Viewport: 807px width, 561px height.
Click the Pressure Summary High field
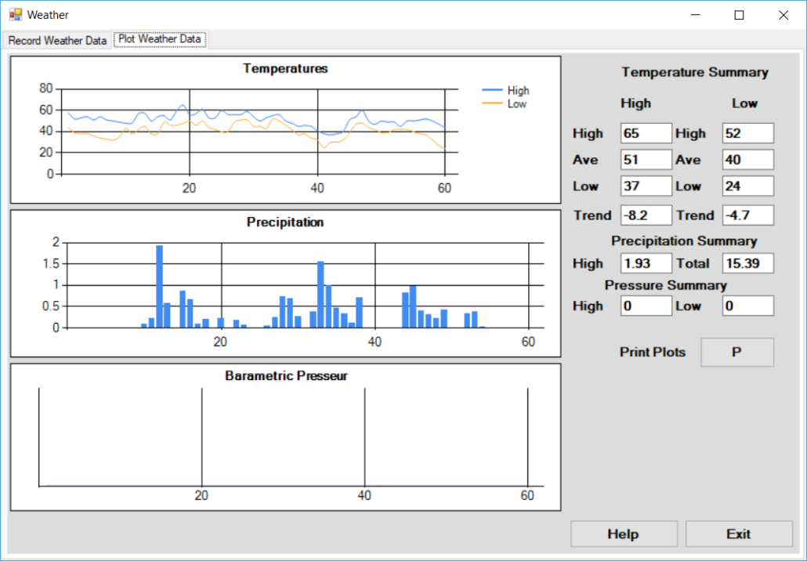tap(646, 306)
